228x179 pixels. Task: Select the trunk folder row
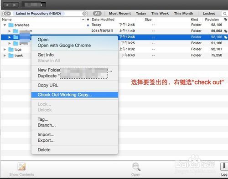pyautogui.click(x=114, y=56)
